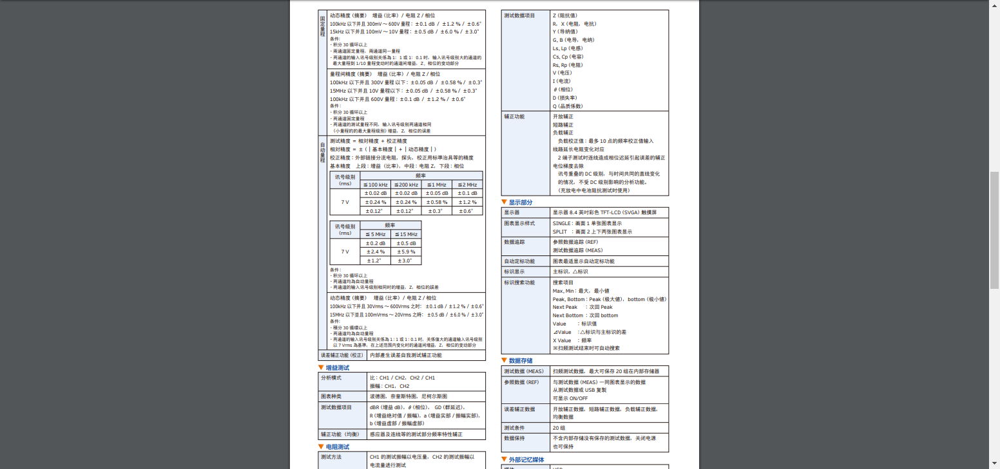
Task: Click the ≦100 kHz frequency column header
Action: (375, 185)
